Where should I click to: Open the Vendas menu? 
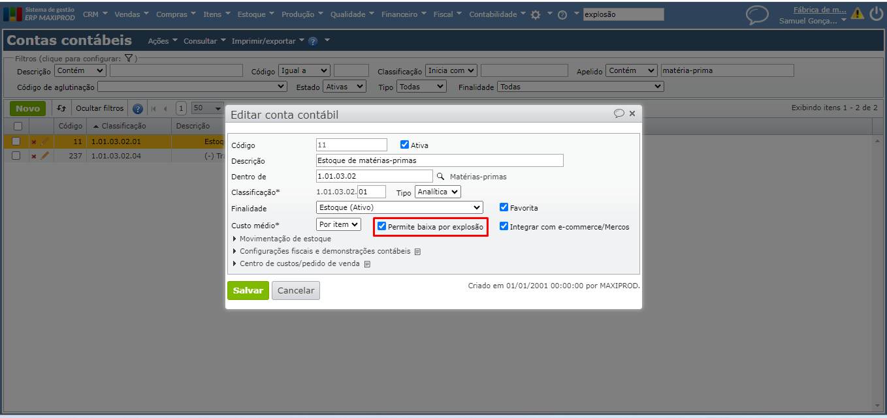pos(131,14)
